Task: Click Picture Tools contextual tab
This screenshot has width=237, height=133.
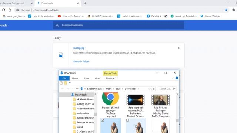Action: [110, 74]
